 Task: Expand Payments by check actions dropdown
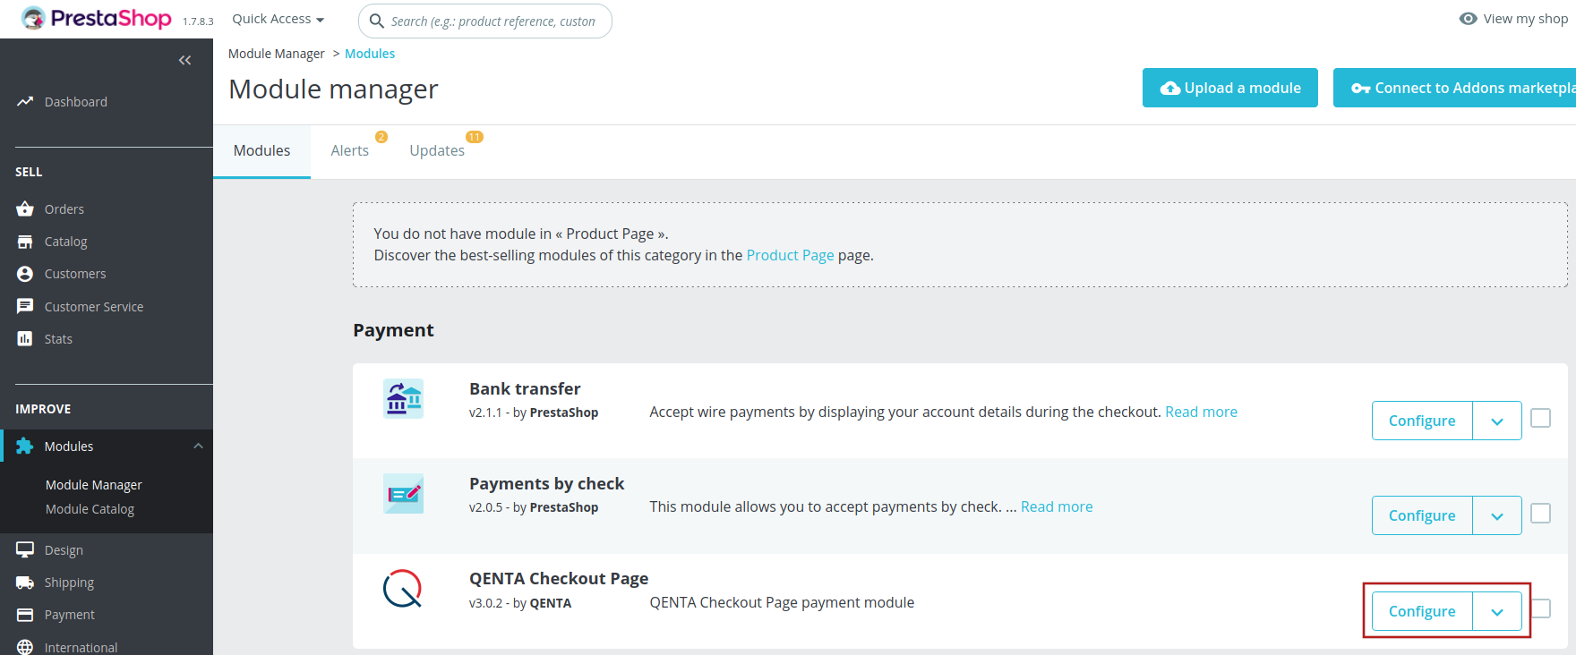(1497, 515)
